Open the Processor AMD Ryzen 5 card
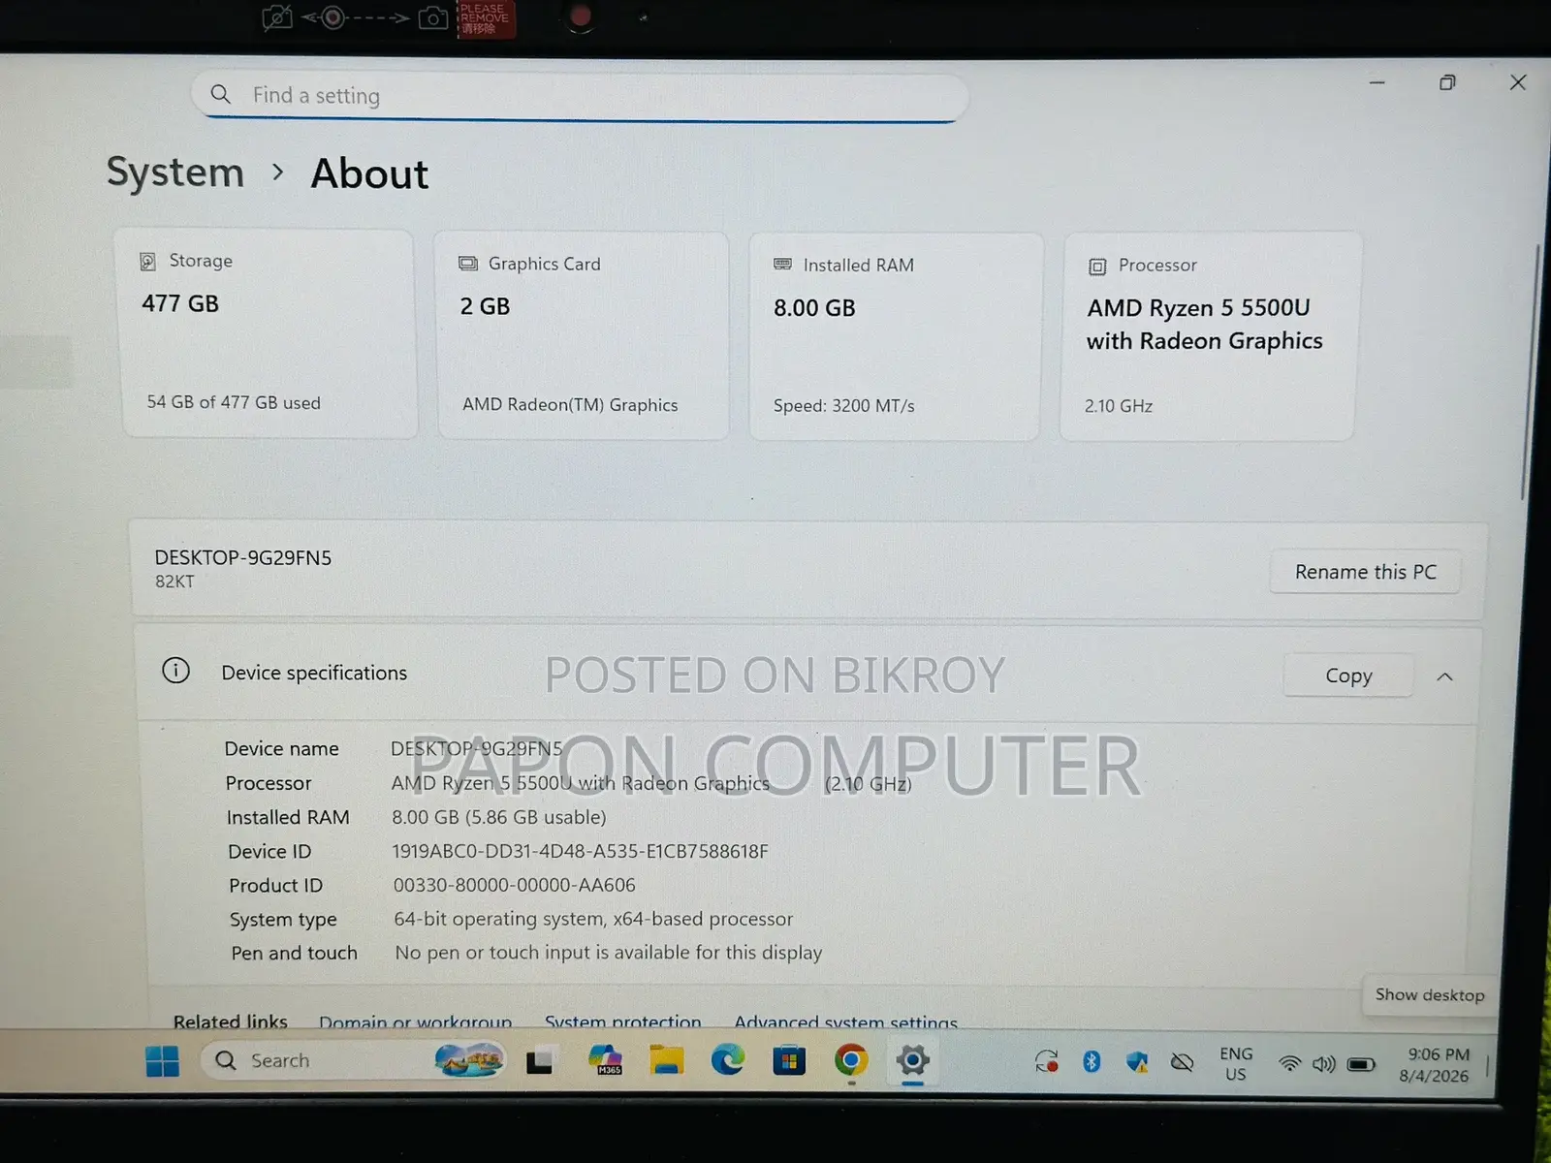1551x1163 pixels. 1208,336
